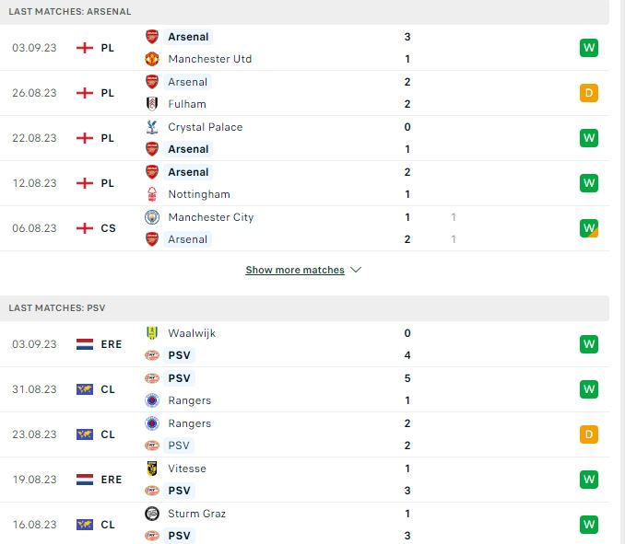625x544 pixels.
Task: Click the Manchester Utd club crest
Action: click(x=152, y=59)
